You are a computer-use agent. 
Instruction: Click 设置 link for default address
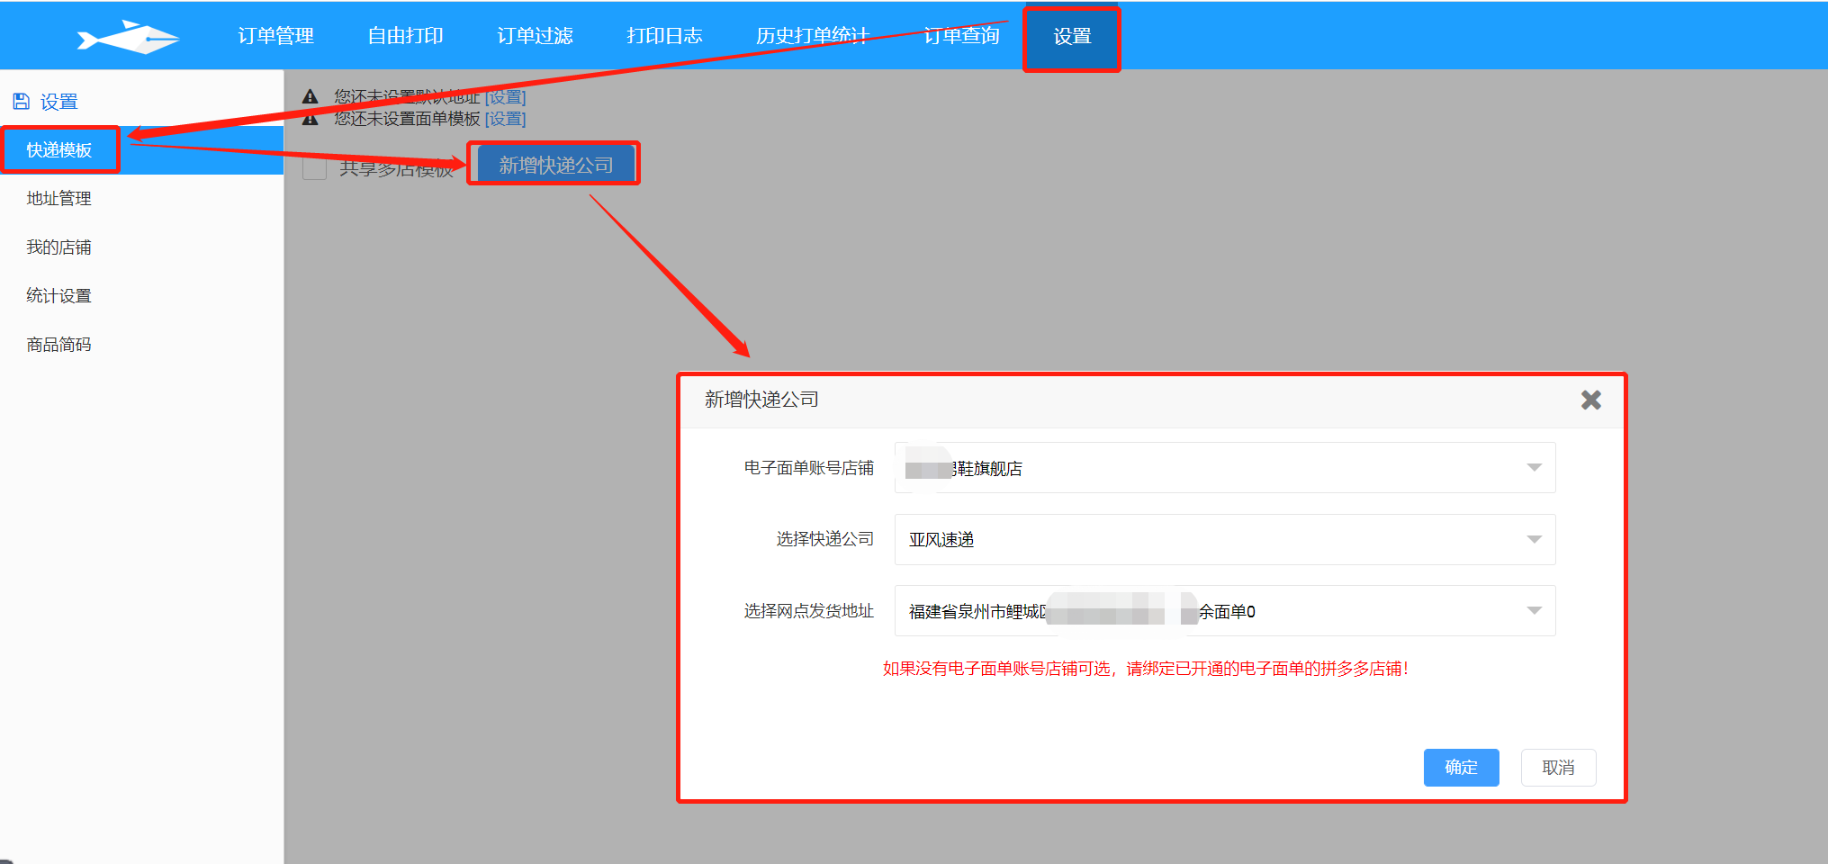click(x=505, y=97)
